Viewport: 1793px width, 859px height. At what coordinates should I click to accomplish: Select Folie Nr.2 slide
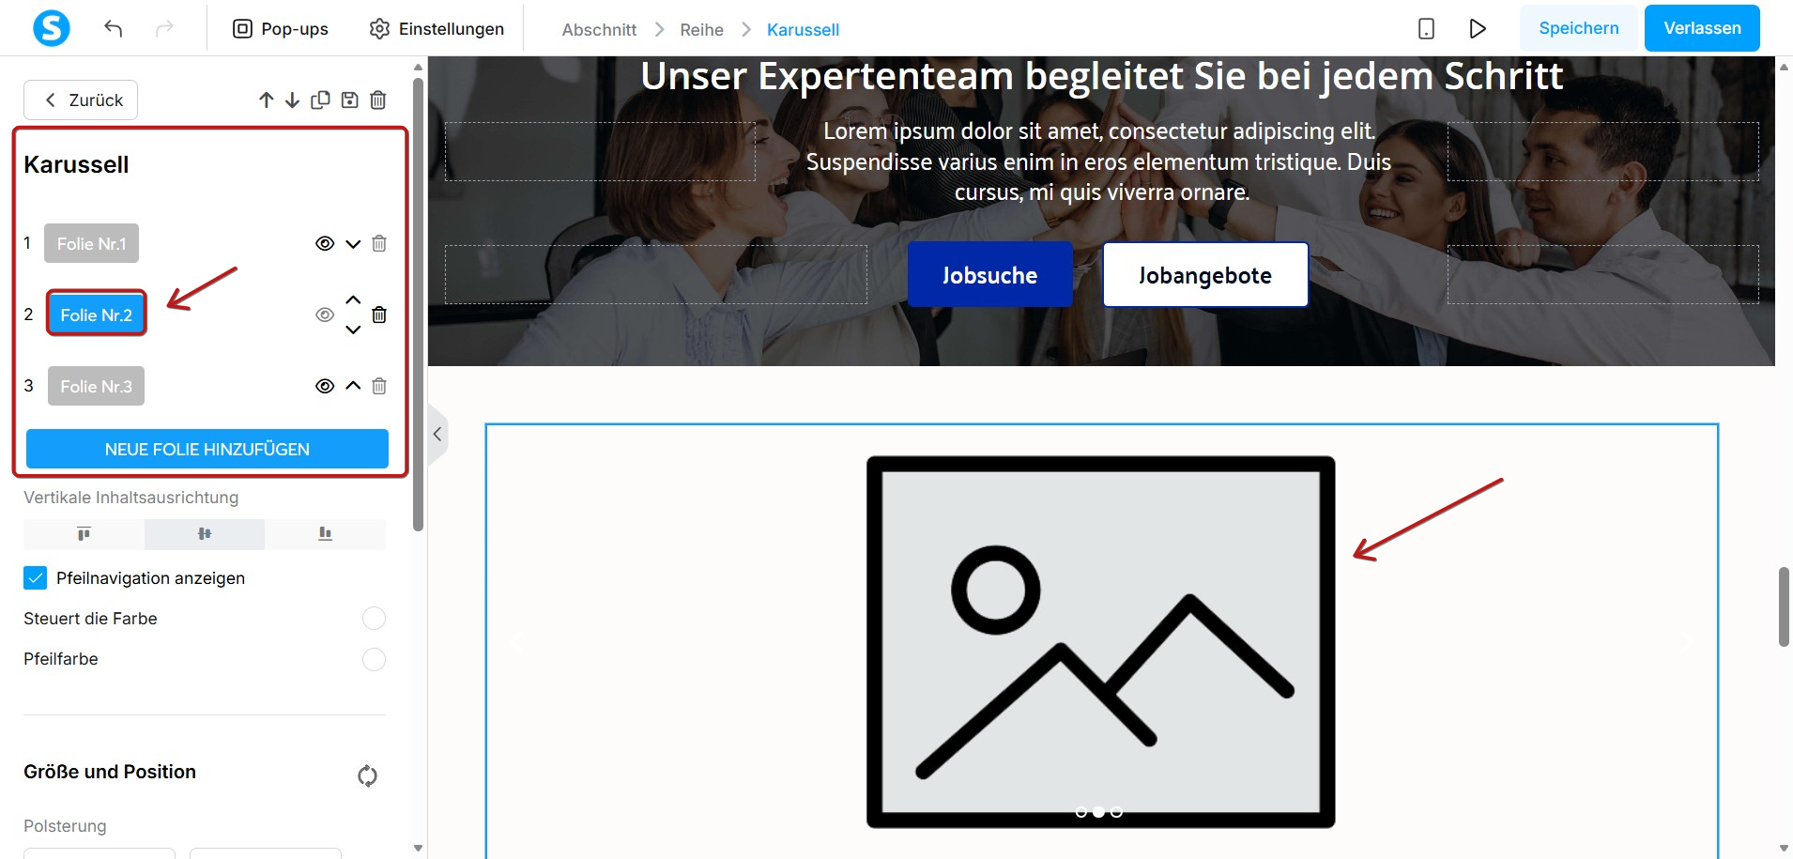[97, 314]
